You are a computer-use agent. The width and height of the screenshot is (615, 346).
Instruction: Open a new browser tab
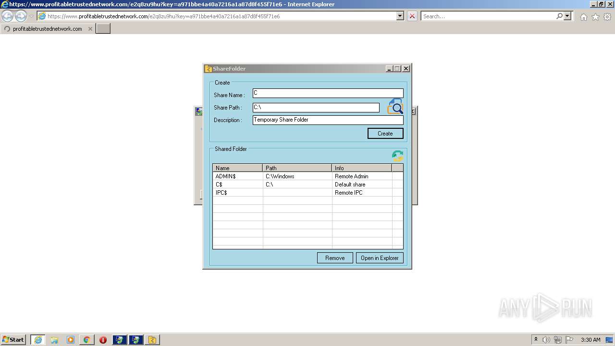pos(103,28)
